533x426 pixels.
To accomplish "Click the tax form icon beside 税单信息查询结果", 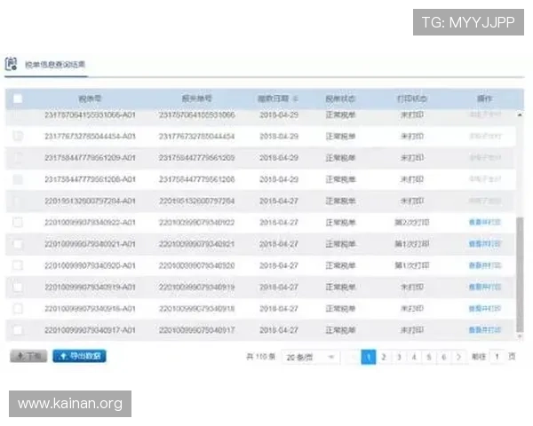I will pyautogui.click(x=12, y=64).
